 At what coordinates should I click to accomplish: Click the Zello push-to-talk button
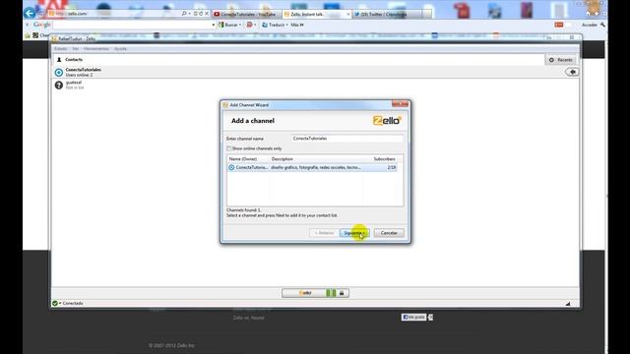tap(315, 293)
